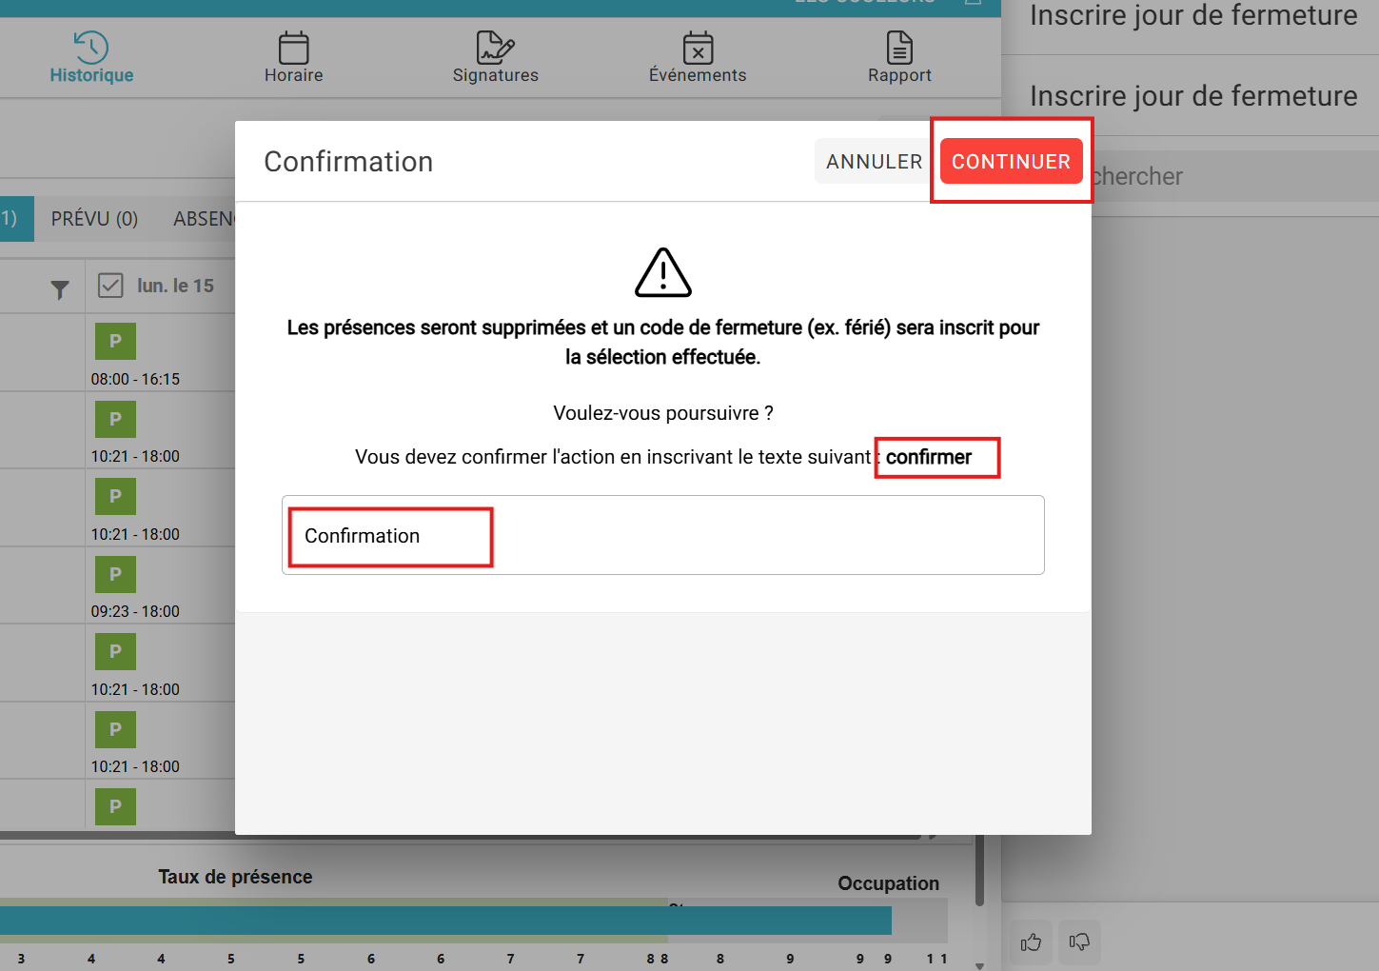Click the CONTINUER button
The height and width of the screenshot is (971, 1379).
[x=1011, y=162]
